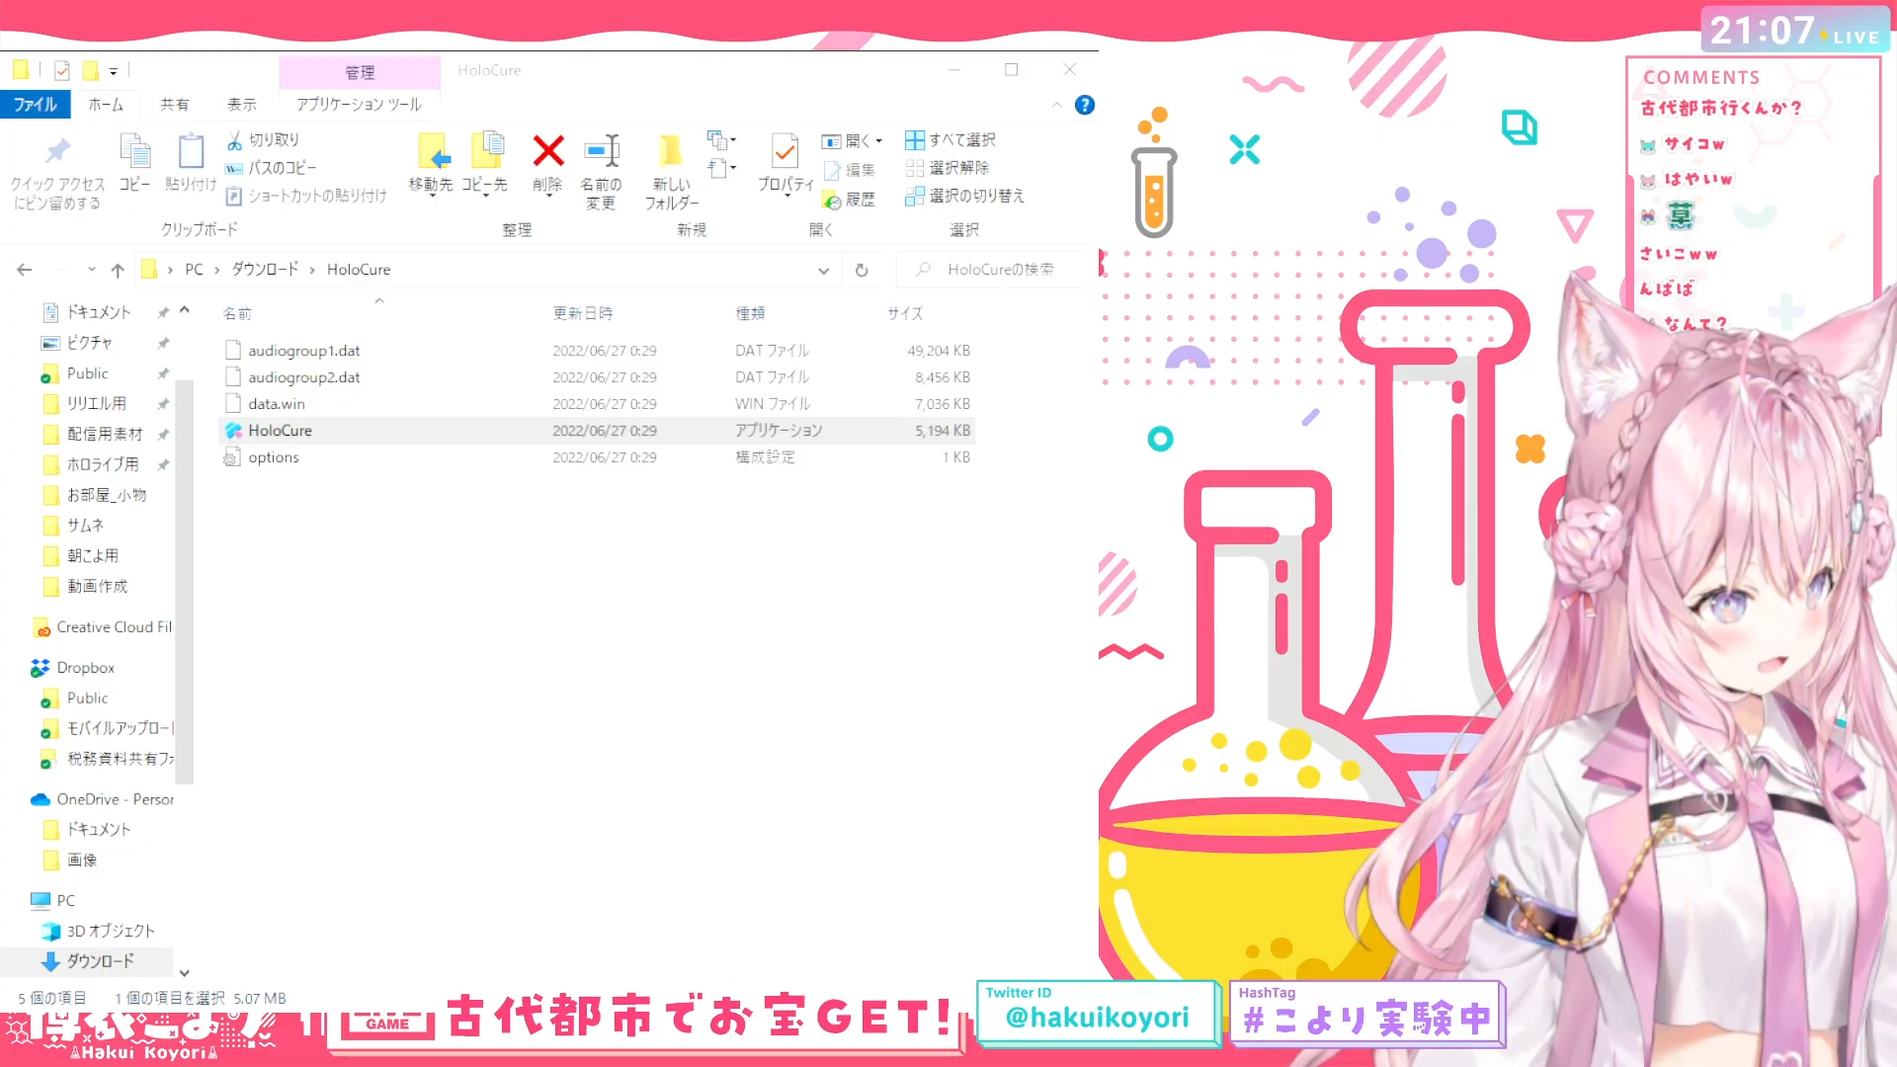Click Invert selection (選択の切り替え)

coord(964,196)
